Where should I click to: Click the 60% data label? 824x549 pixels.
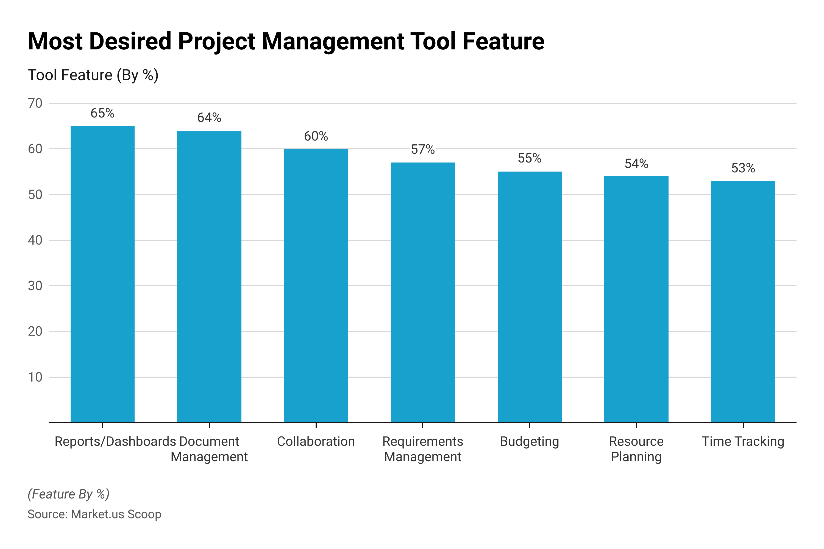[x=316, y=136]
